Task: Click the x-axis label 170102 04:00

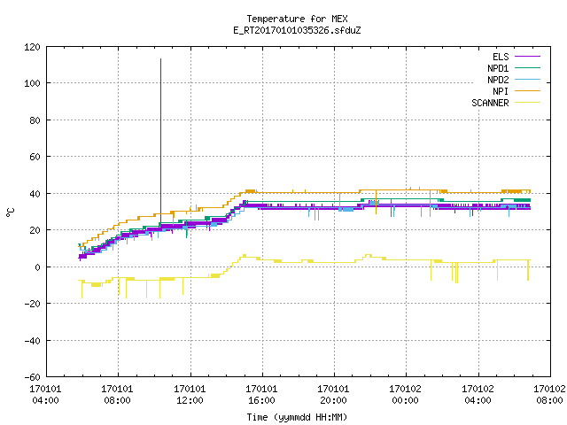Action: (x=478, y=395)
